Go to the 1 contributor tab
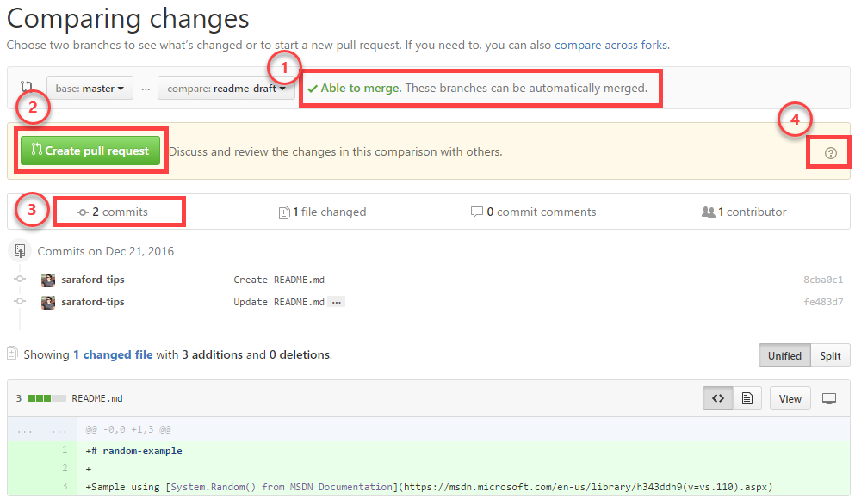The image size is (855, 498). [x=744, y=212]
